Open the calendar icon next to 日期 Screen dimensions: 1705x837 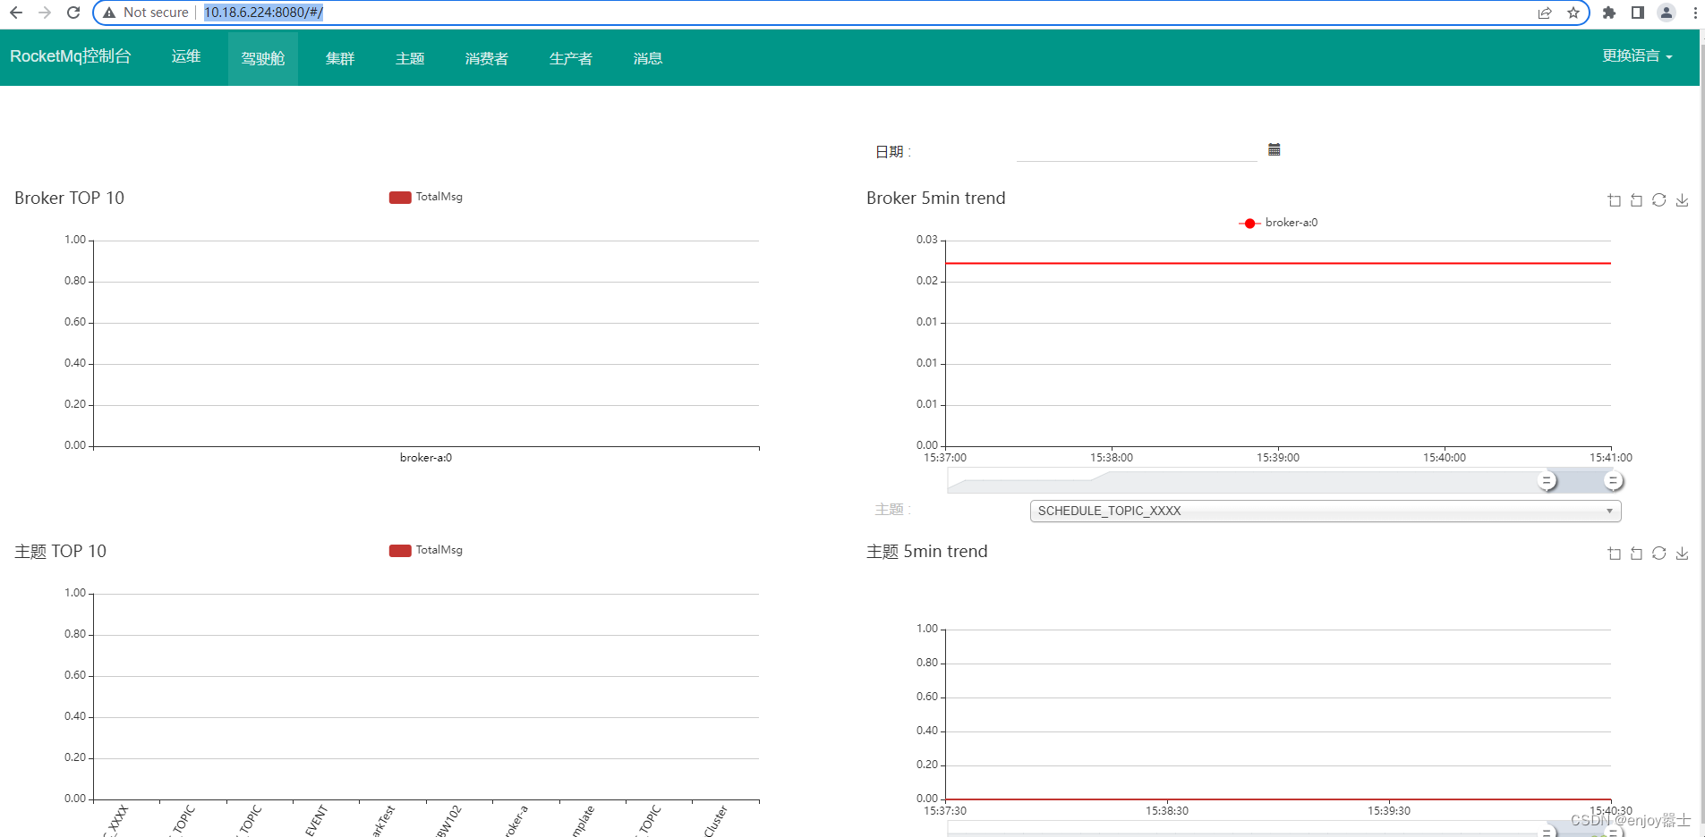(x=1274, y=149)
